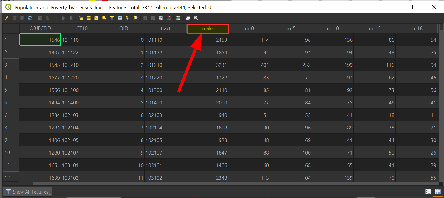This screenshot has height=198, width=444.
Task: Click the m_10 column header
Action: pos(333,28)
